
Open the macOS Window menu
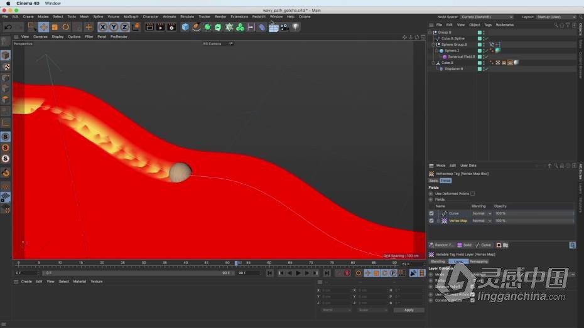(53, 3)
